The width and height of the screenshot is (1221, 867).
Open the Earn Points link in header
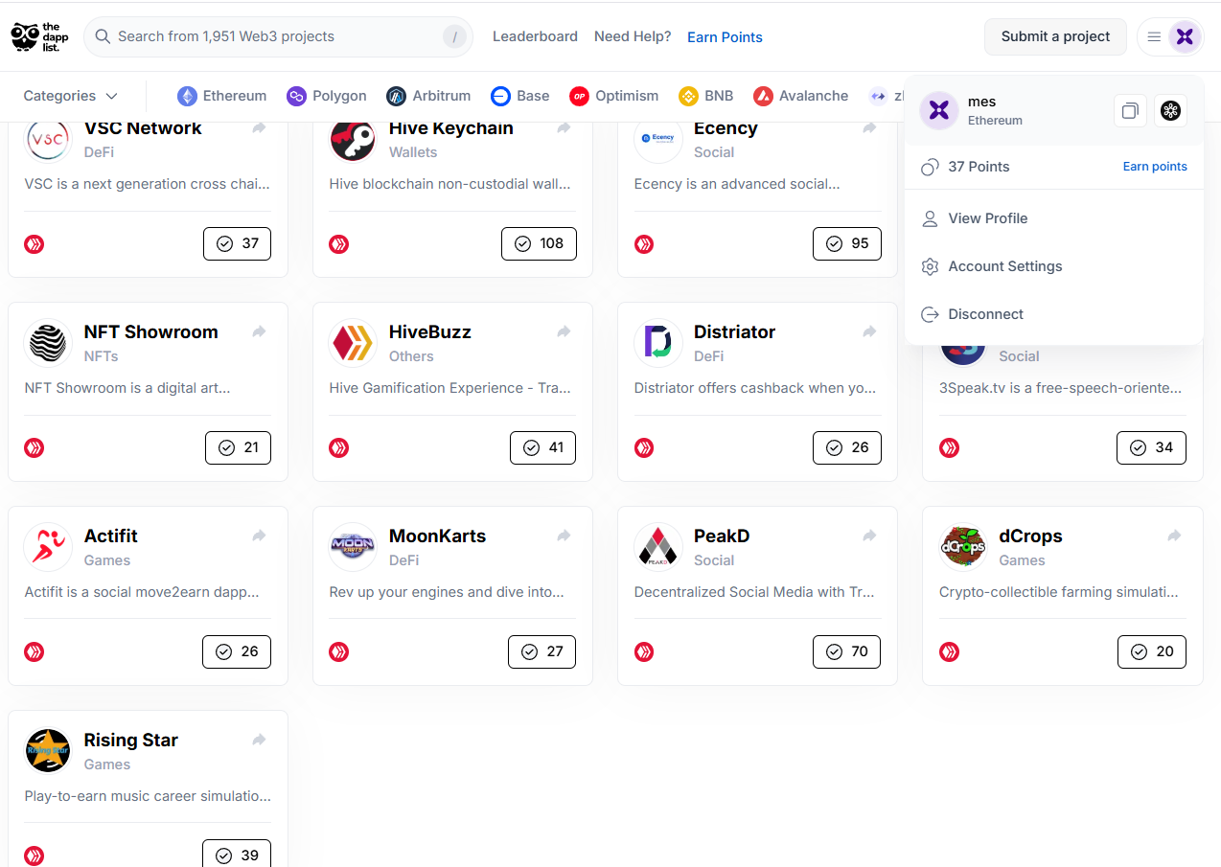[x=725, y=36]
